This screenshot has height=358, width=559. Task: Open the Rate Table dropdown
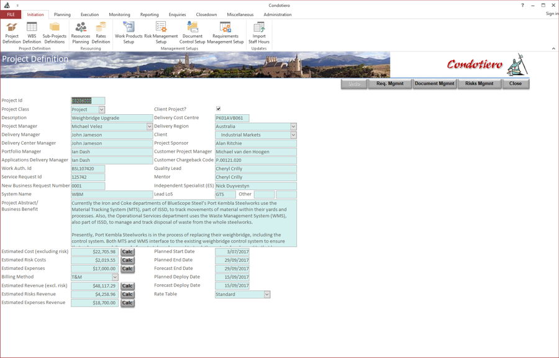pos(266,295)
